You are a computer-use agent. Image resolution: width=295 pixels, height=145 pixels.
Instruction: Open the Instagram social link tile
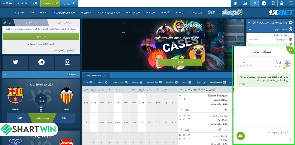(x=68, y=62)
